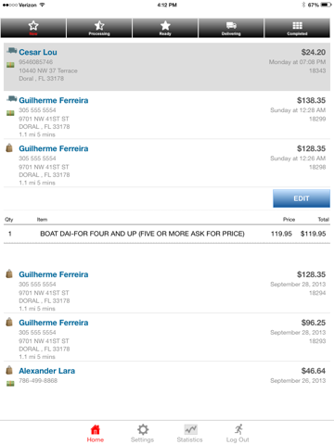Switch to the Processing orders tab
The height and width of the screenshot is (445, 334).
99,28
